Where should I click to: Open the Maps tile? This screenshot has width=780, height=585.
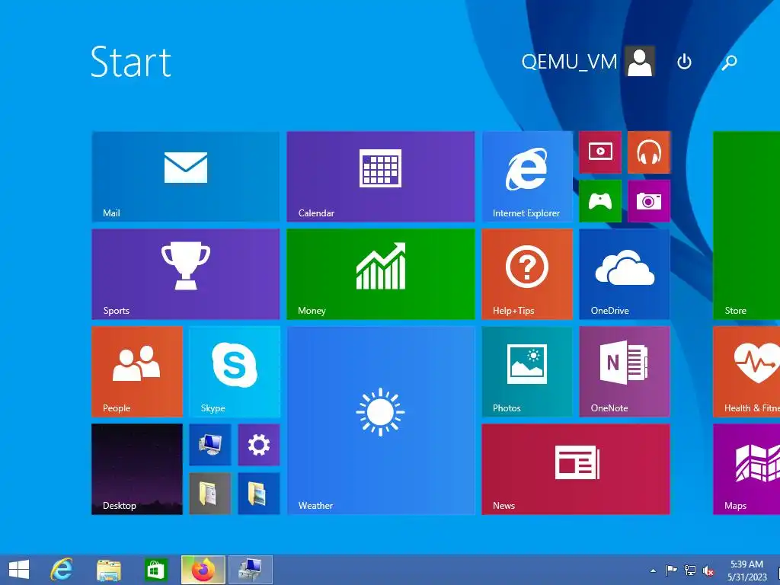click(746, 469)
